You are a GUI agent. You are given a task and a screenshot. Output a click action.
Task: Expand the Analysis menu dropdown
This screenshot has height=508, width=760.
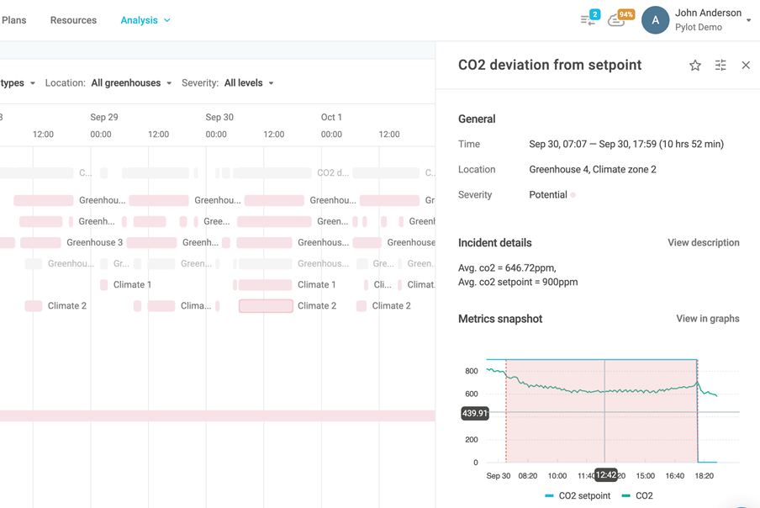click(x=145, y=20)
